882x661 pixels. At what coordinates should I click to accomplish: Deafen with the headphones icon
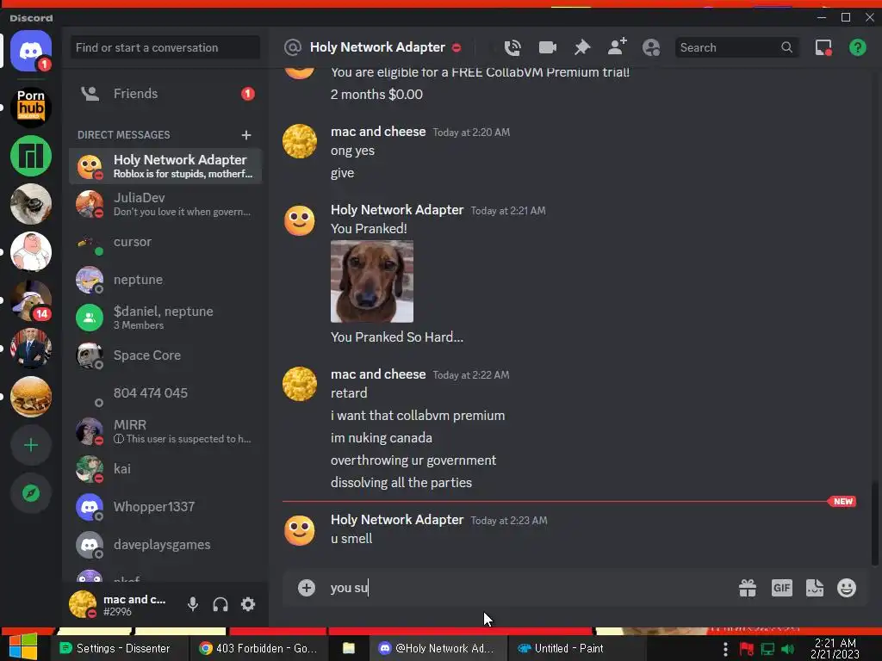(x=220, y=604)
